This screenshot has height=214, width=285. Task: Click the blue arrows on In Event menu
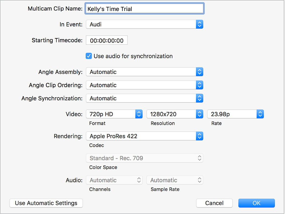[200, 24]
